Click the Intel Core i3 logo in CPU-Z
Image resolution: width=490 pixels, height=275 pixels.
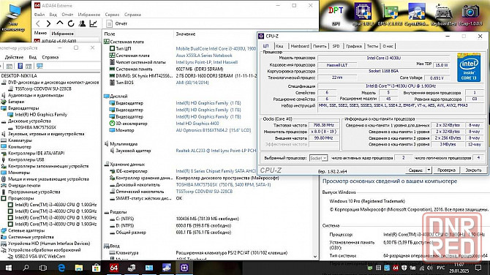tap(469, 67)
